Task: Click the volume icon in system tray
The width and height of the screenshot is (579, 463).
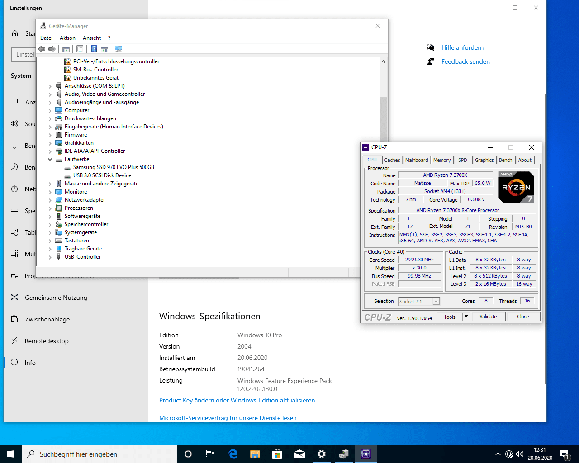Action: pyautogui.click(x=520, y=454)
